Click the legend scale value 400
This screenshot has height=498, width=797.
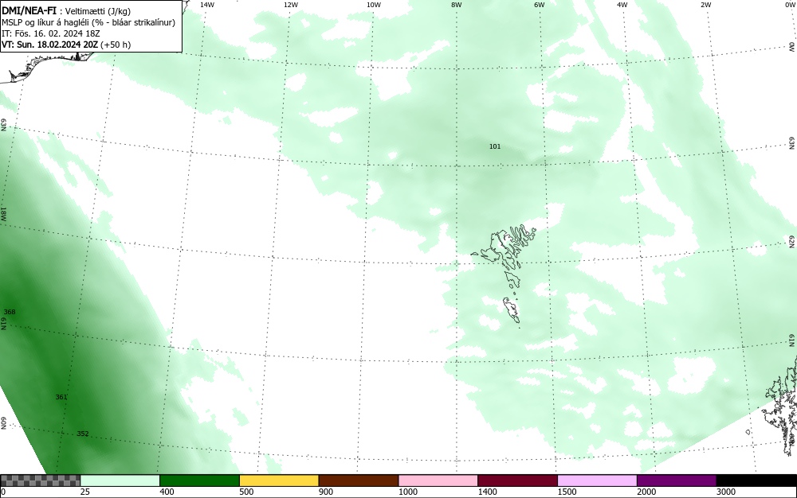tap(167, 492)
